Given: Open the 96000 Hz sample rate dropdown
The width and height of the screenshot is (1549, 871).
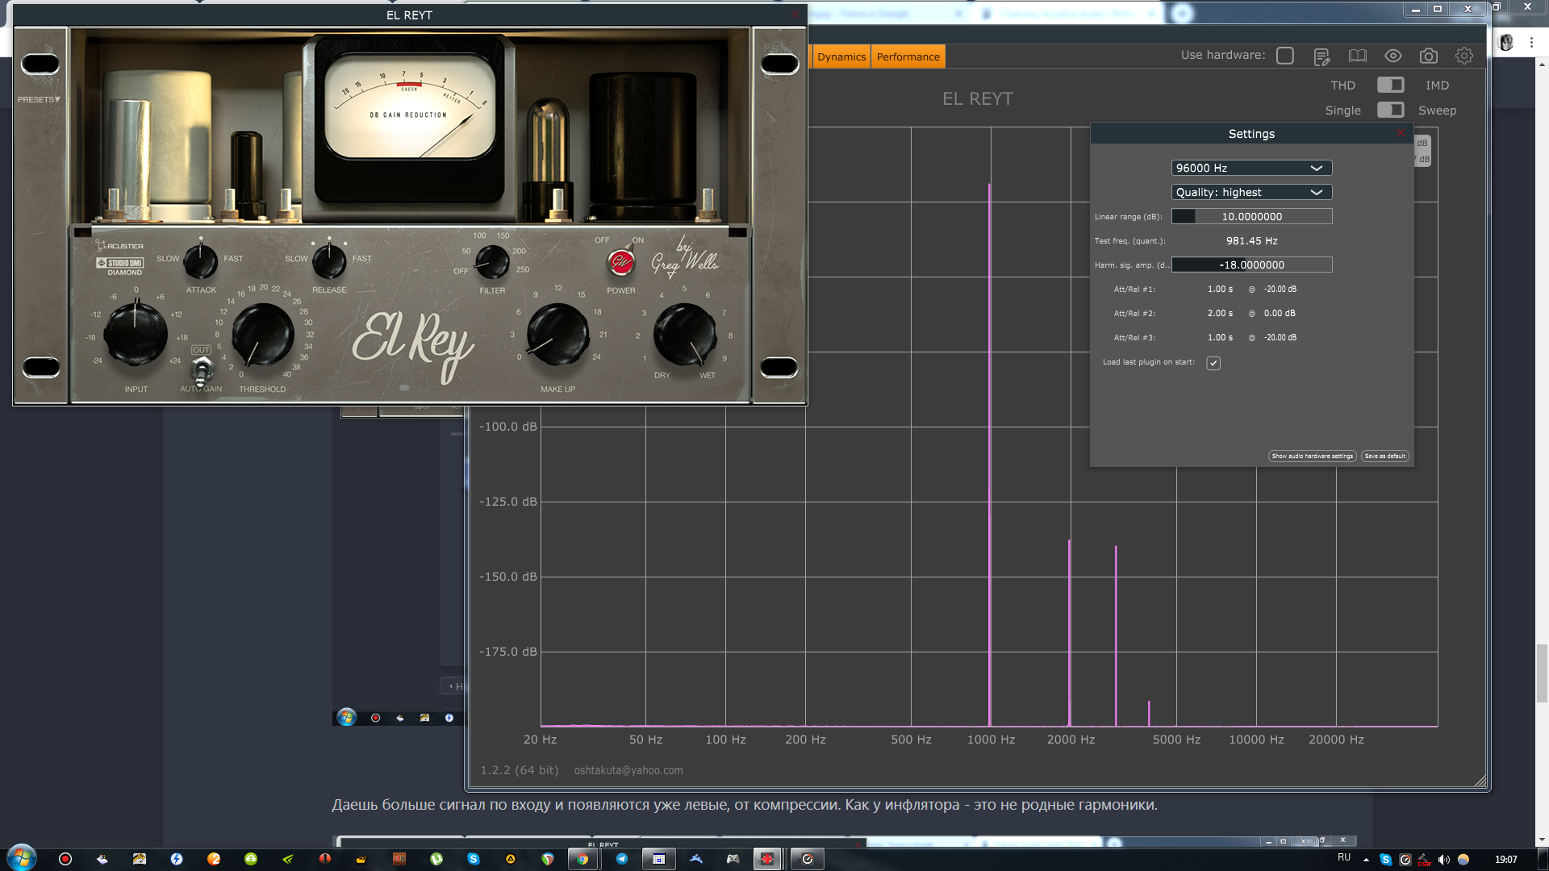Looking at the screenshot, I should pos(1251,168).
